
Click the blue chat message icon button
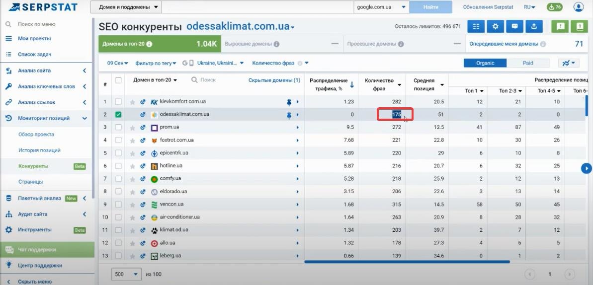tap(514, 26)
